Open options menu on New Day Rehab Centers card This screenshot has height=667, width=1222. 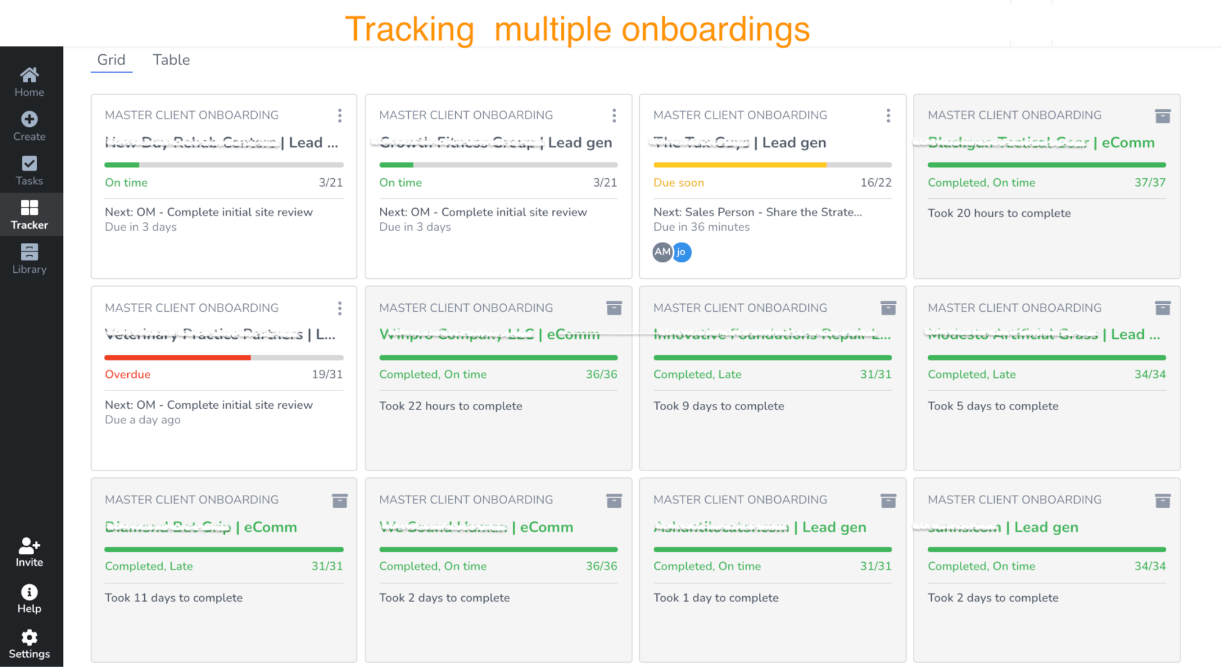point(340,115)
